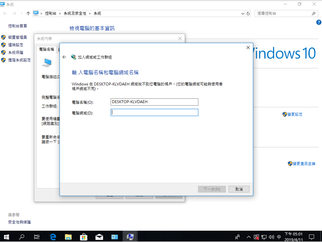The width and height of the screenshot is (322, 242).
Task: Click the shield icon beside 變更產品金鑰
Action: click(290, 164)
